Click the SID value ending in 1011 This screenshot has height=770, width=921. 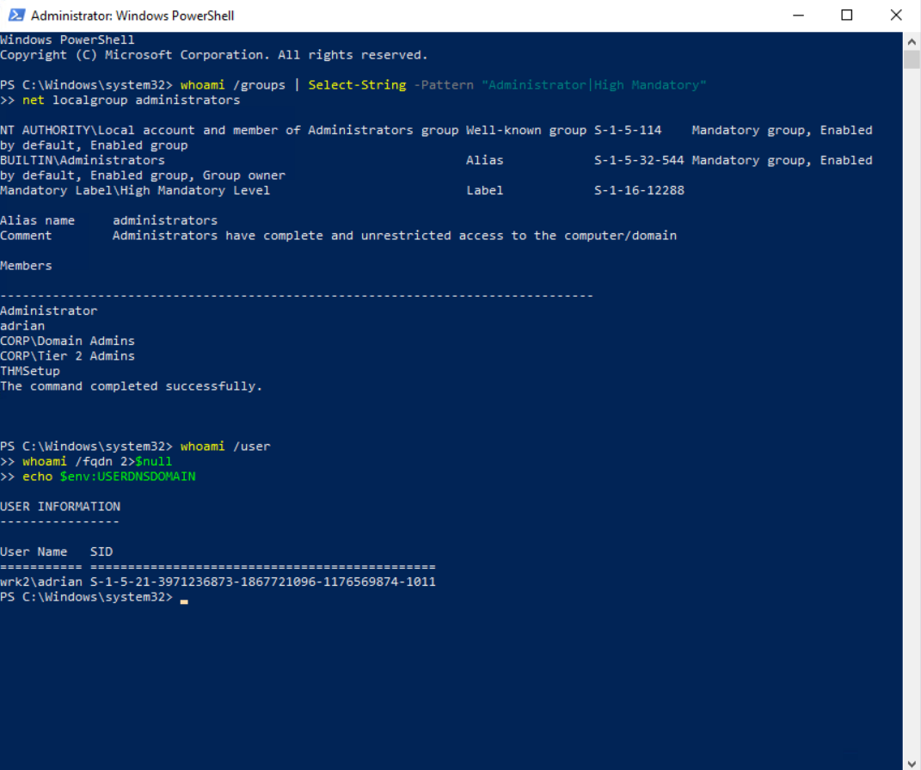pyautogui.click(x=263, y=582)
